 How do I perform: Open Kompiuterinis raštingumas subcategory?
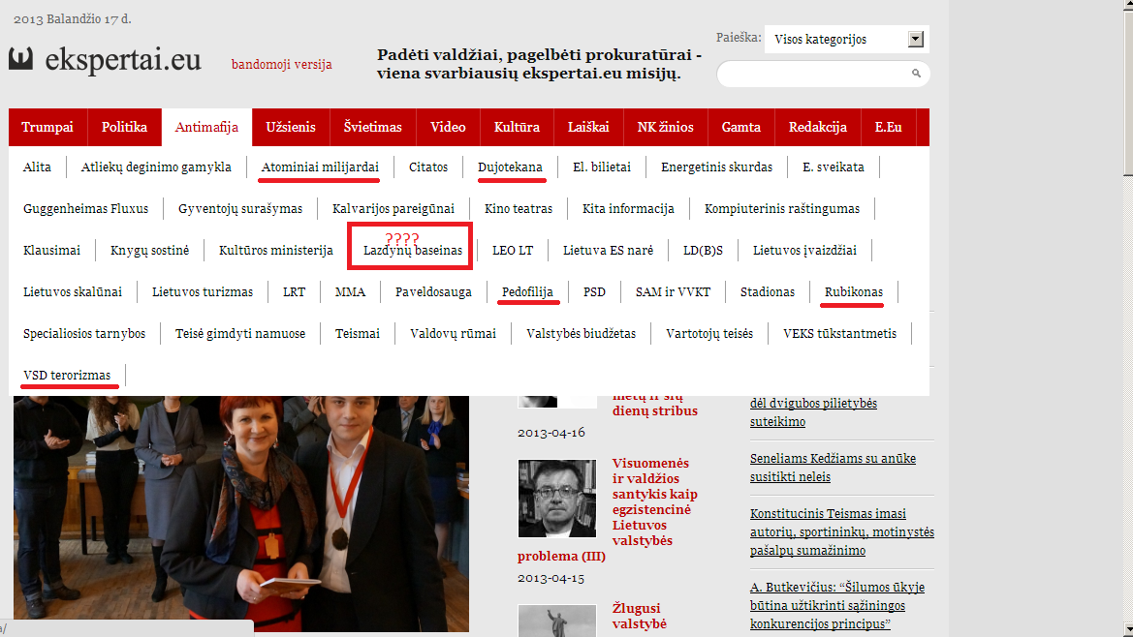(782, 209)
